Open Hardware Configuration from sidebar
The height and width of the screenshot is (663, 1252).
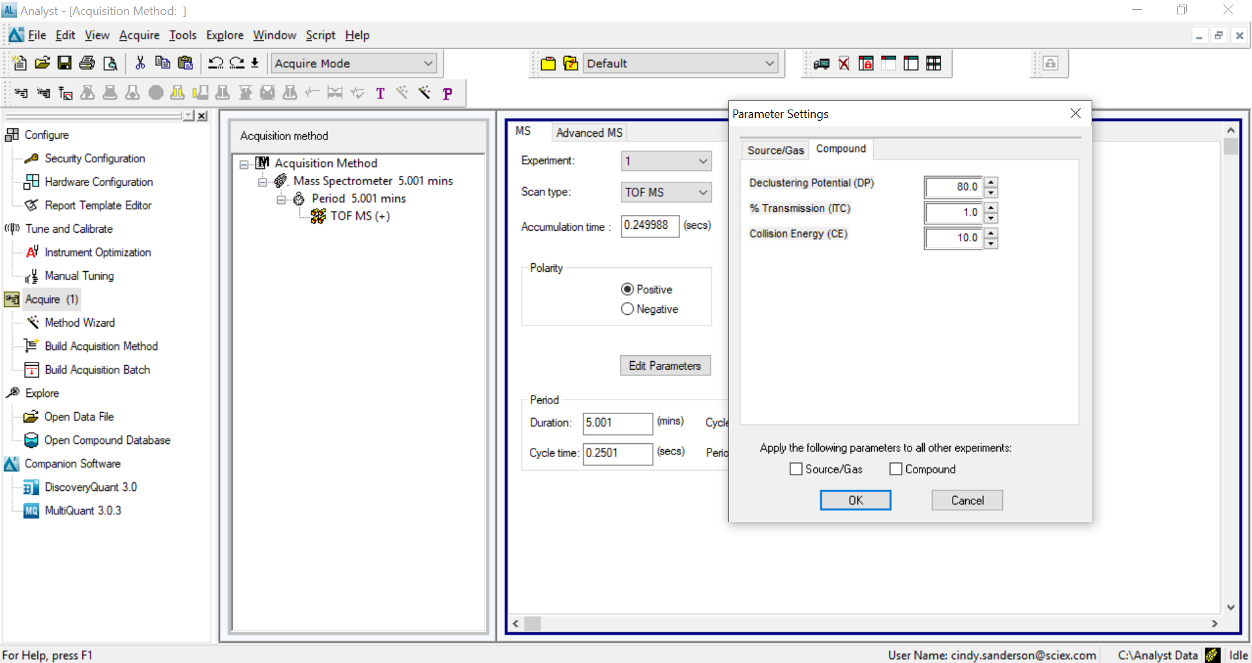pos(98,182)
